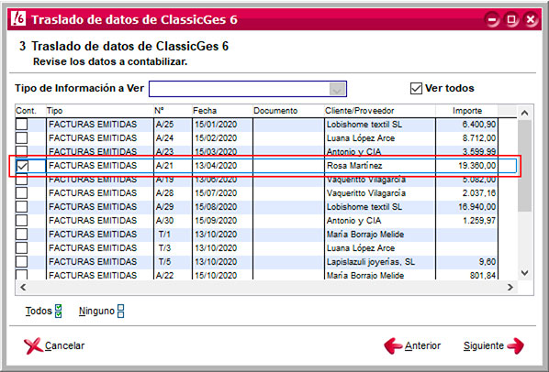Click the Luana López Arce cell of invoice A/24
The width and height of the screenshot is (549, 372).
coord(380,138)
